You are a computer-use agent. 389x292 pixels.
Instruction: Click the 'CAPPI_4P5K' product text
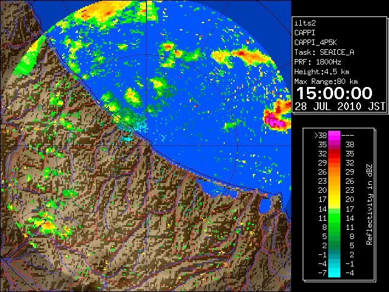pos(315,43)
